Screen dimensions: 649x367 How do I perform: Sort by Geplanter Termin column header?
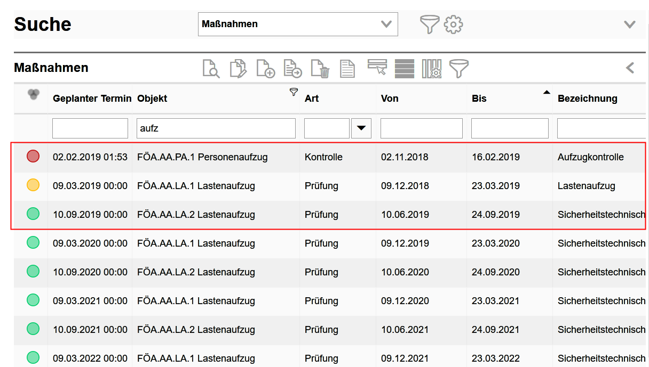click(92, 99)
